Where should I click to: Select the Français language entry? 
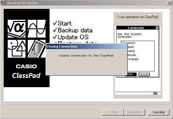[132, 55]
